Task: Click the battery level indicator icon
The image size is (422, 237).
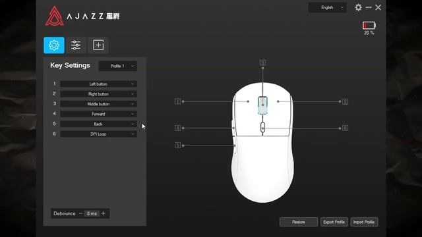Action: pyautogui.click(x=369, y=26)
